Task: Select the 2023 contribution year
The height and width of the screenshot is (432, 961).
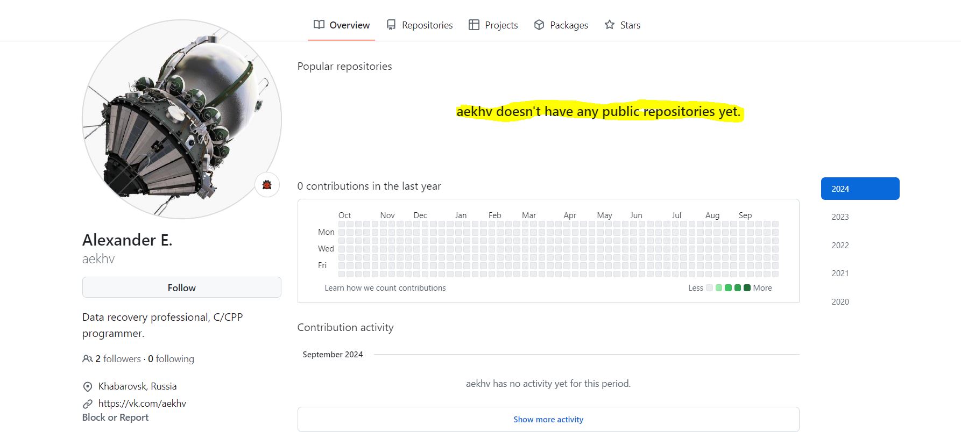Action: [840, 217]
